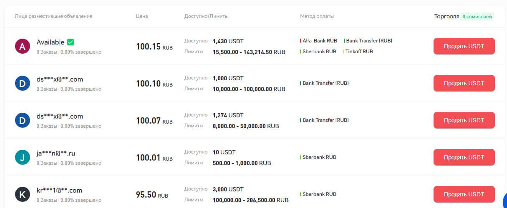The width and height of the screenshot is (507, 208).
Task: Click the dark "K" avatar of kr***1@**.com
Action: click(22, 194)
